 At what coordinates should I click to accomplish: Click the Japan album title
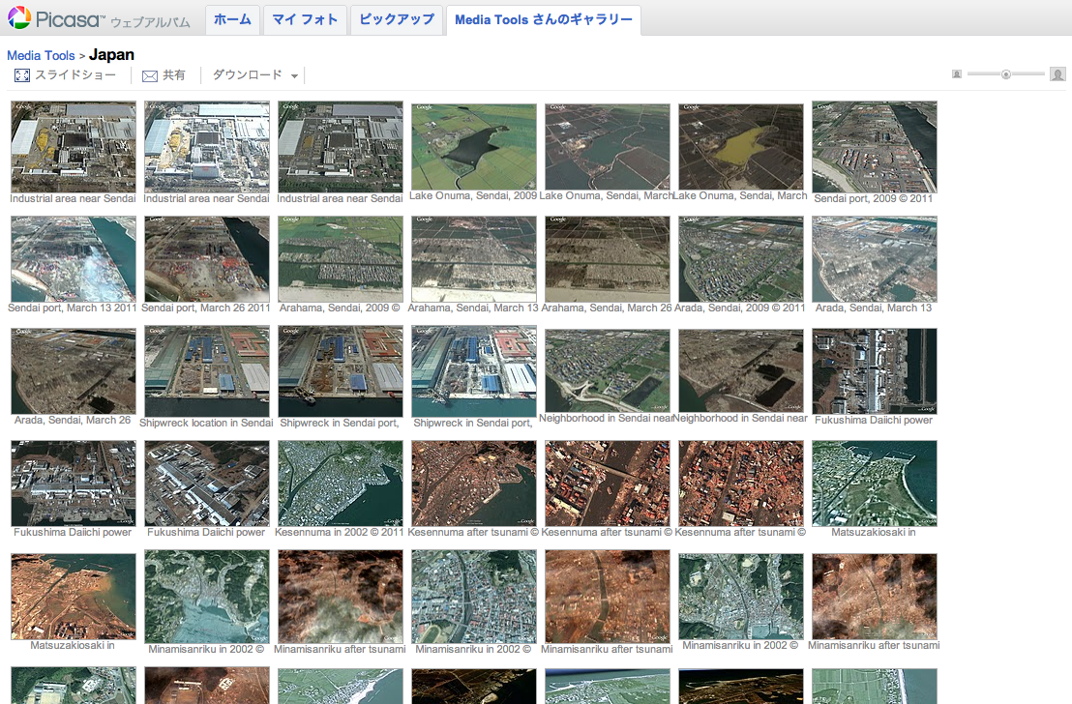[111, 55]
